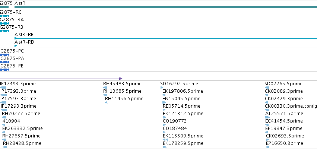Image resolution: width=317 pixels, height=149 pixels.
Task: Click the EC41454.5prime EST label
Action: (x=284, y=121)
